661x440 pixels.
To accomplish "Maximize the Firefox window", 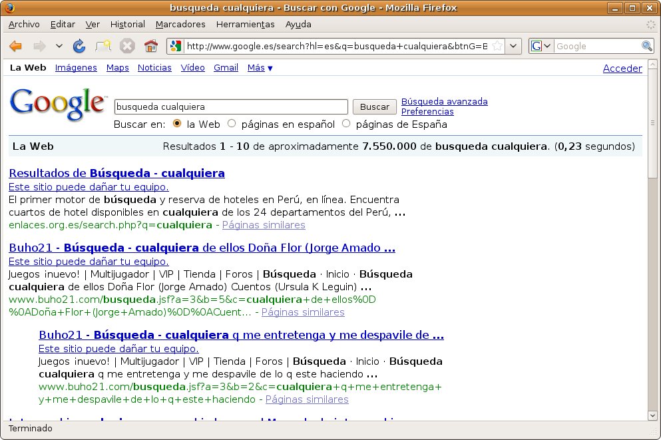I will tap(632, 7).
